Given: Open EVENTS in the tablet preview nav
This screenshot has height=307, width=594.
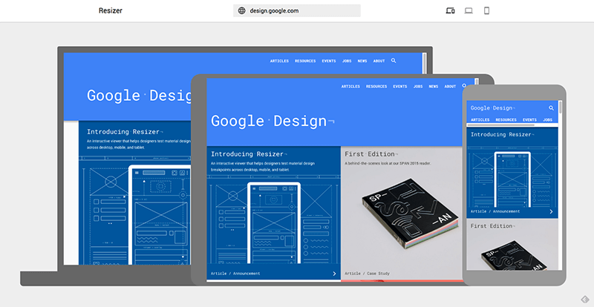Looking at the screenshot, I should click(400, 86).
